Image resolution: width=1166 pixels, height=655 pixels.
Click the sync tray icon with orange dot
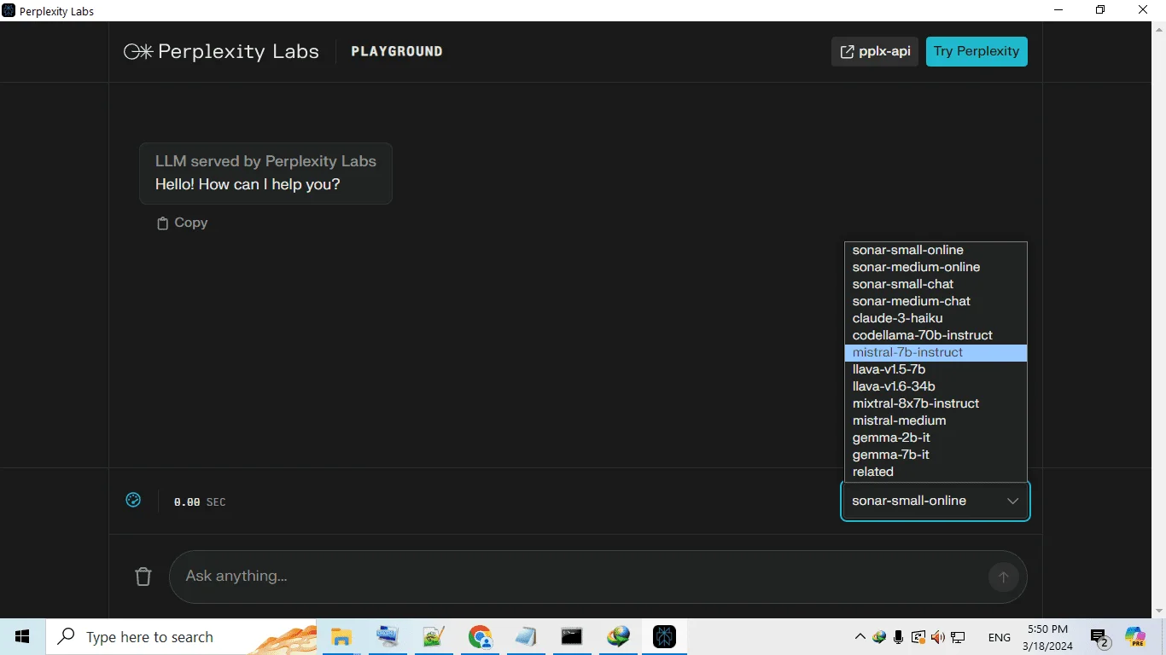(x=918, y=637)
